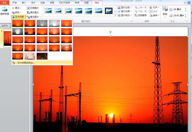Minimize the ribbon with the caret icon

click(185, 3)
